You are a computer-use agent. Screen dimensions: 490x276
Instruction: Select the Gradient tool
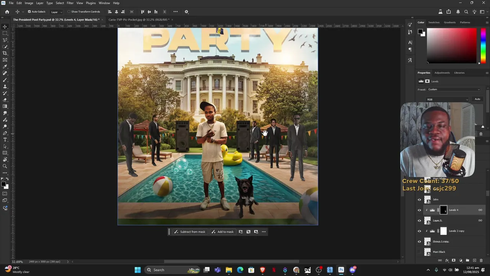click(5, 107)
